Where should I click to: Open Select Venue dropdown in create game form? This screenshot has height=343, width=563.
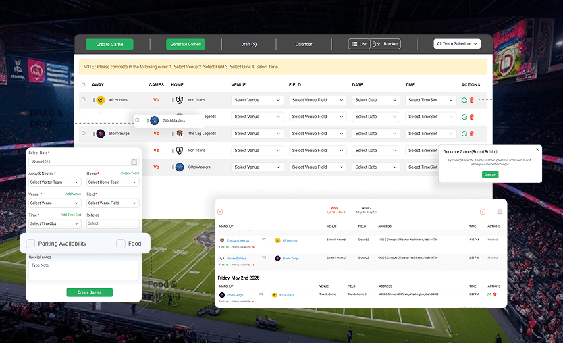55,203
